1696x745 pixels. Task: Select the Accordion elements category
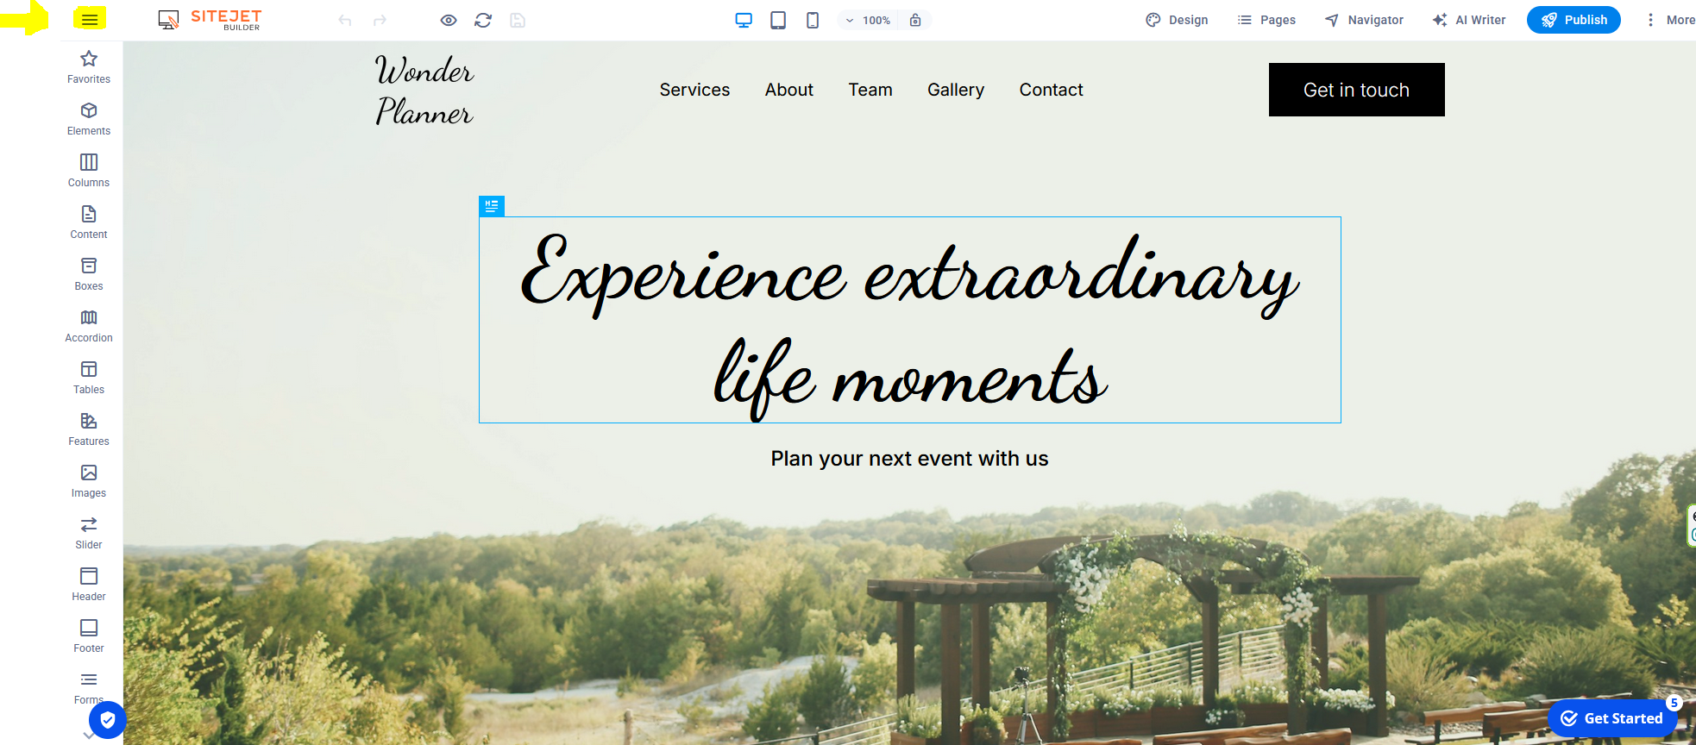89,326
